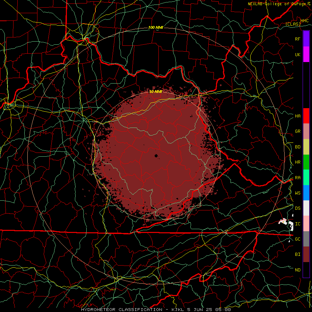312x312 pixels.
Task: Click the RA legend label
Action: (x=297, y=178)
